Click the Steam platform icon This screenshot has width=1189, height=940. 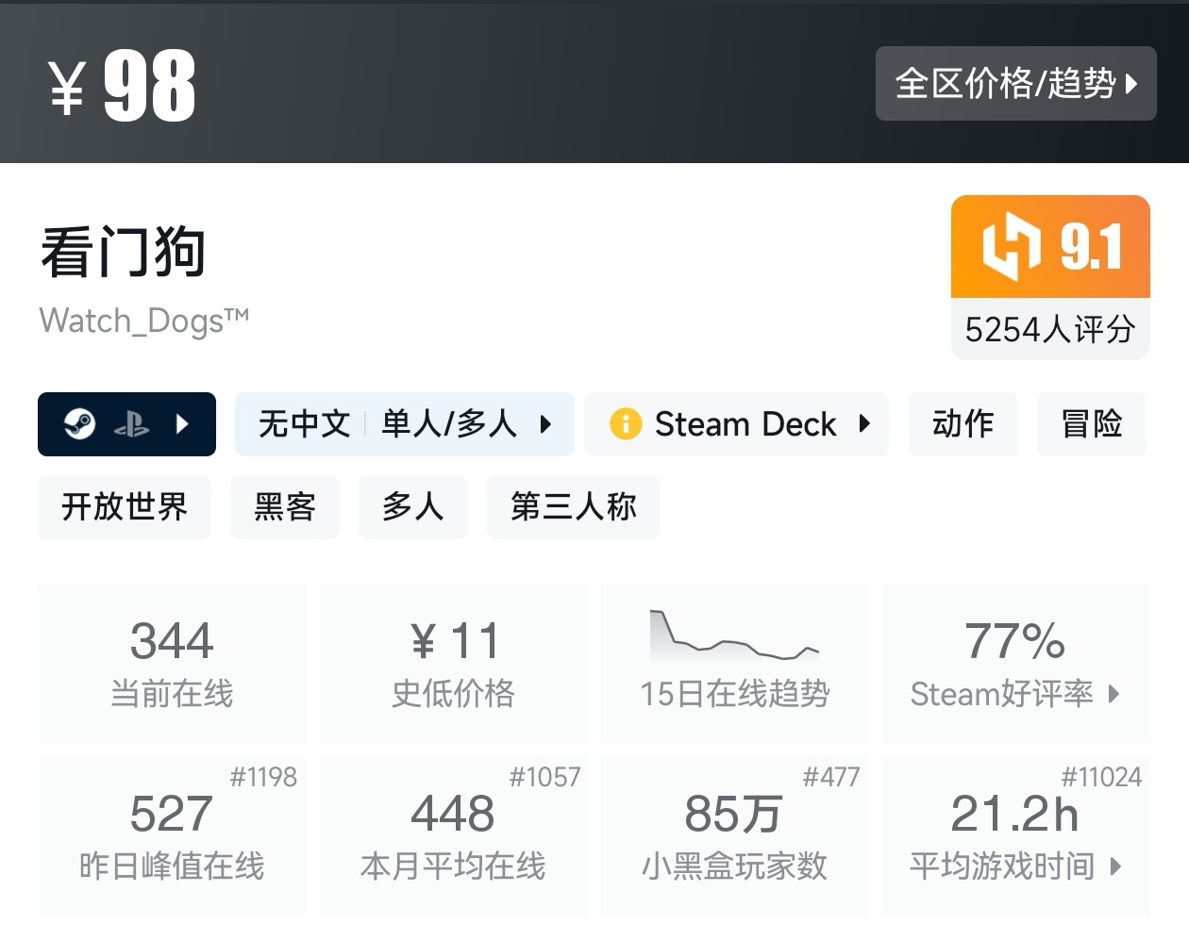79,424
